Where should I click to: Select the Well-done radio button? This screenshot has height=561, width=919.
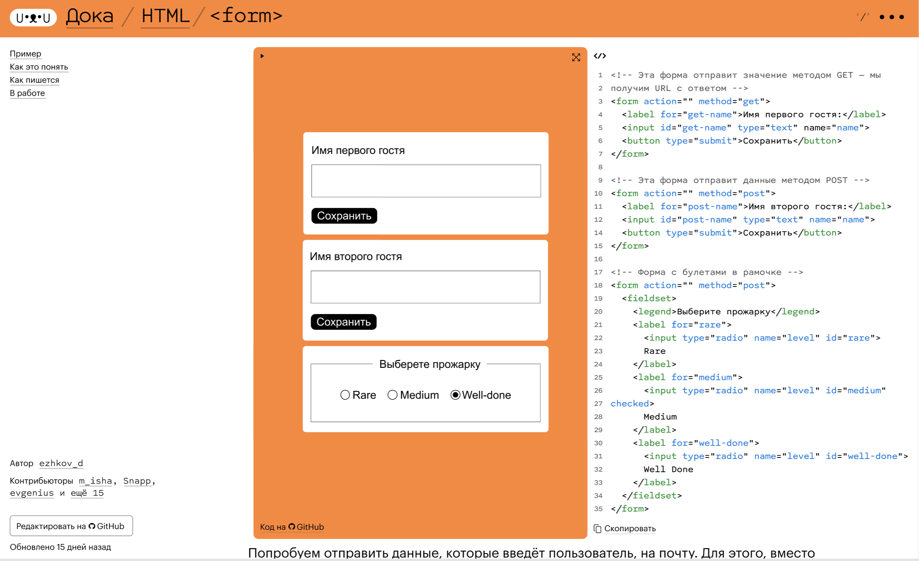coord(456,395)
